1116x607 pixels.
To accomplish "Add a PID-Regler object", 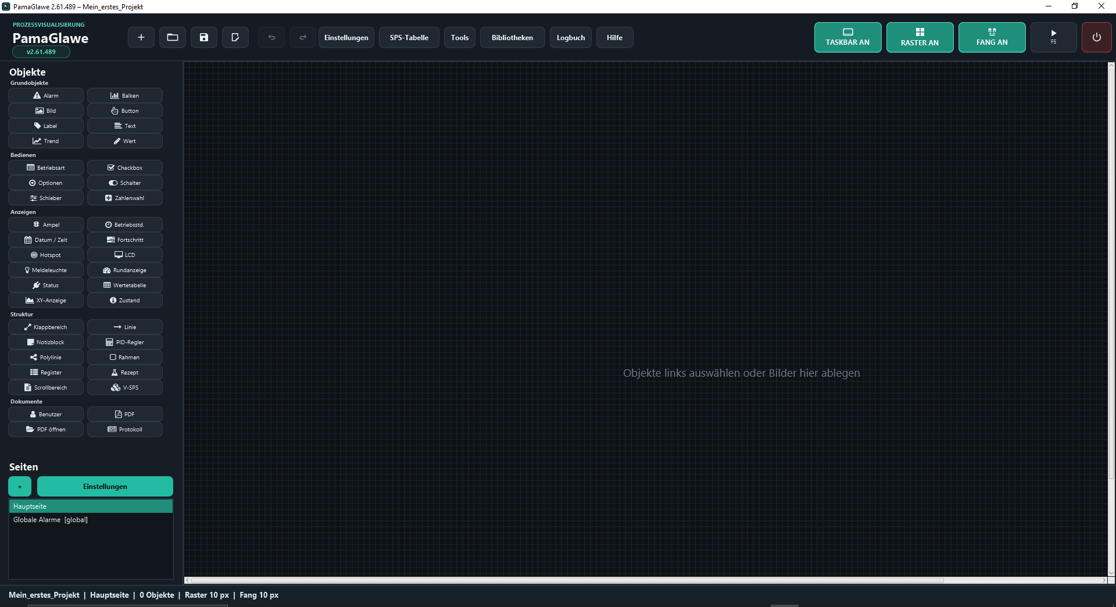I will tap(125, 342).
